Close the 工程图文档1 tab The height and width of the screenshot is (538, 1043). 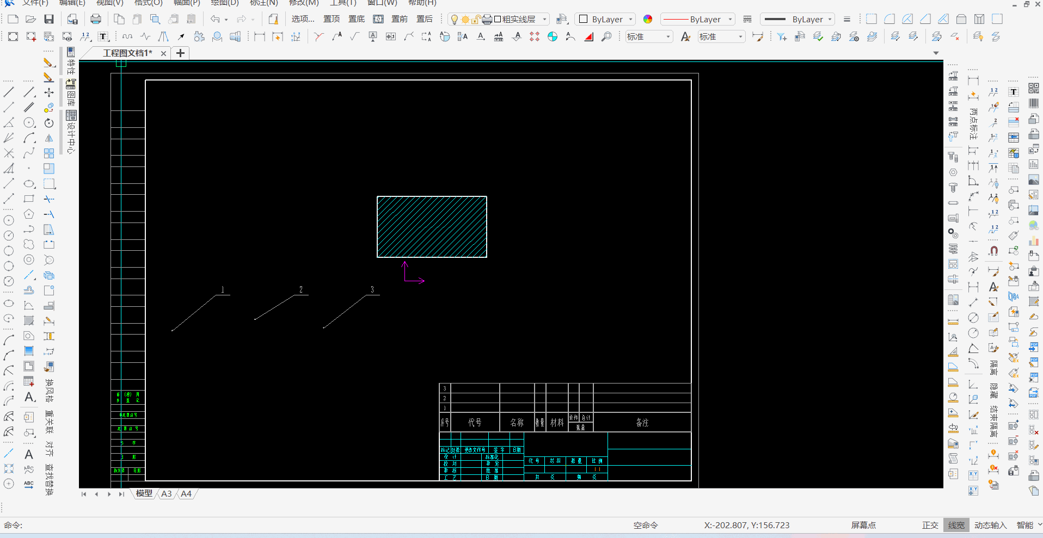tap(163, 53)
